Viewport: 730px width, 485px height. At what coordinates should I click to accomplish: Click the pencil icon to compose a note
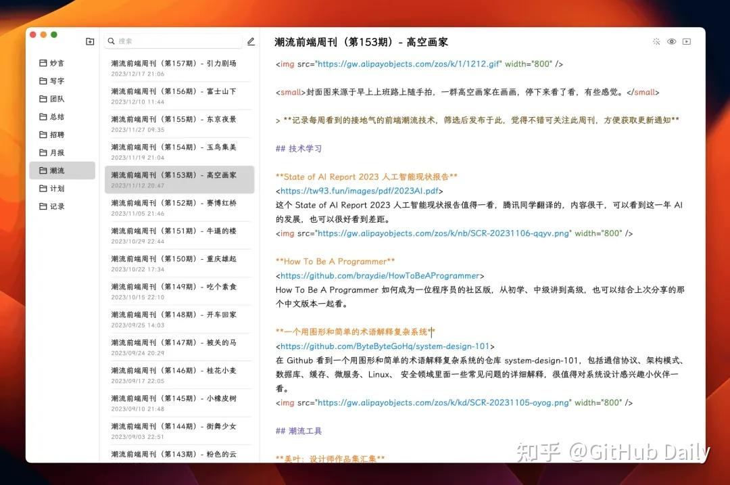point(251,41)
